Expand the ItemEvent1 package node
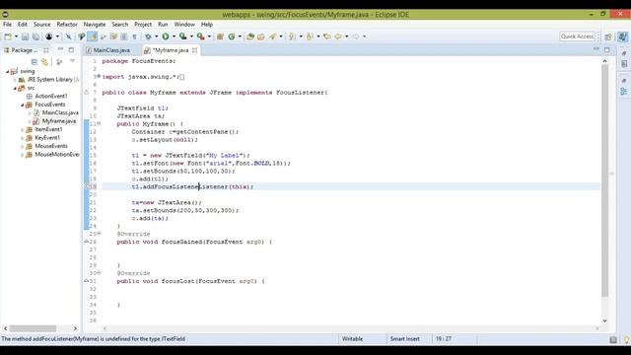The width and height of the screenshot is (631, 355). pyautogui.click(x=22, y=129)
